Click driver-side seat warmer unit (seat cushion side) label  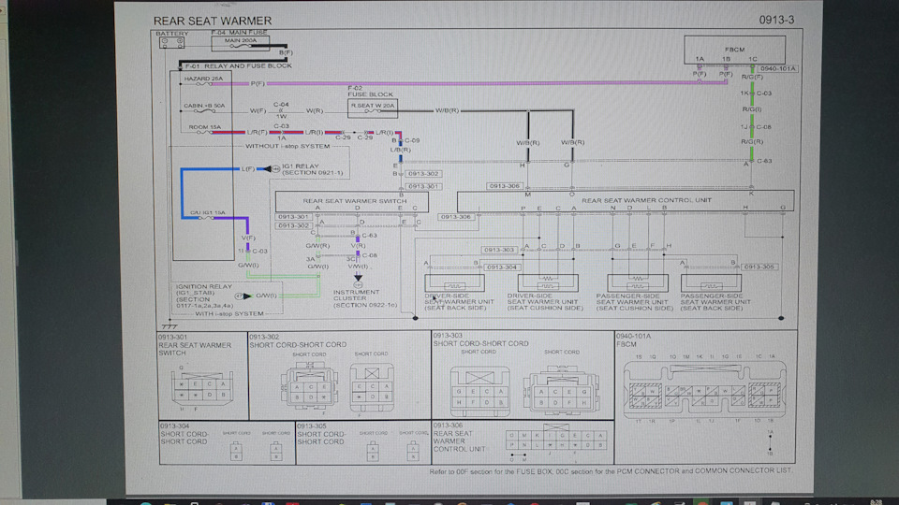[545, 302]
